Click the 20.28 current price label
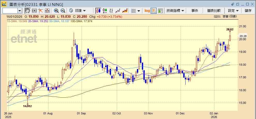The width and height of the screenshot is (256, 119). (243, 36)
